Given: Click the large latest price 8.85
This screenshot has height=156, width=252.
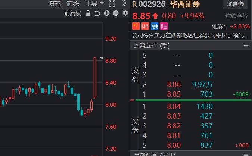Looking at the screenshot, I should click(141, 16).
